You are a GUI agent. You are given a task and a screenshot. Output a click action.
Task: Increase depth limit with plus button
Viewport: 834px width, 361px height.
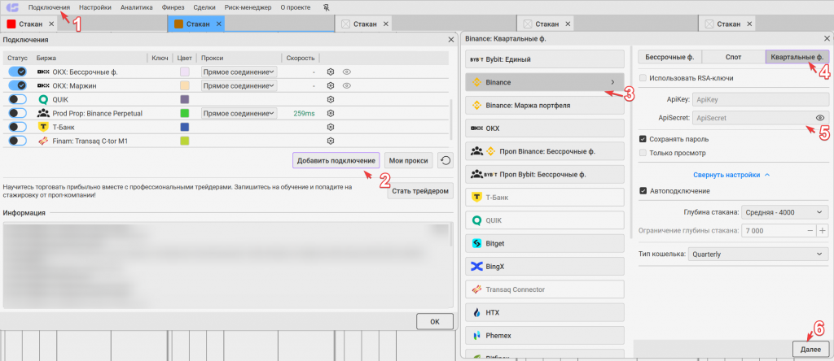[823, 231]
